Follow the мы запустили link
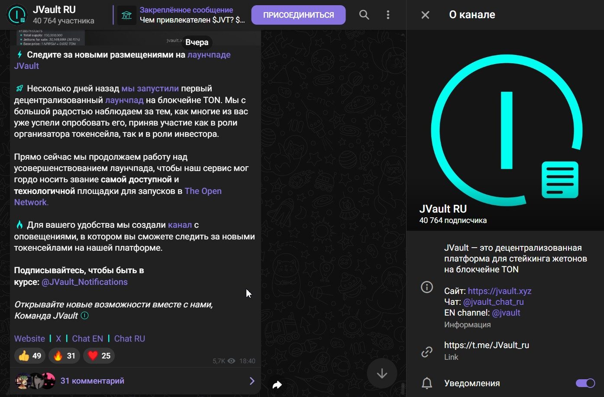 150,88
